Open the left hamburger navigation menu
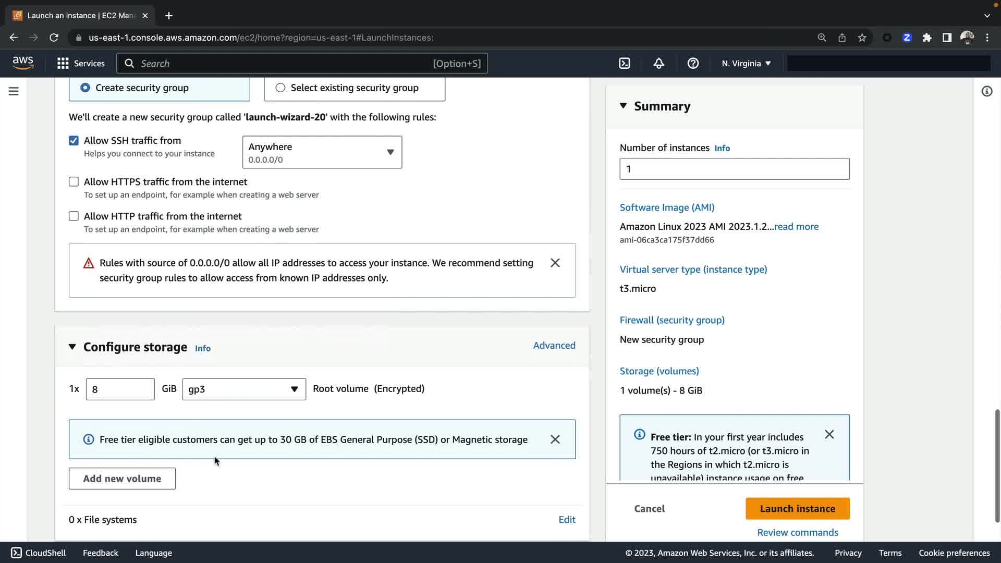The image size is (1001, 563). [x=14, y=91]
